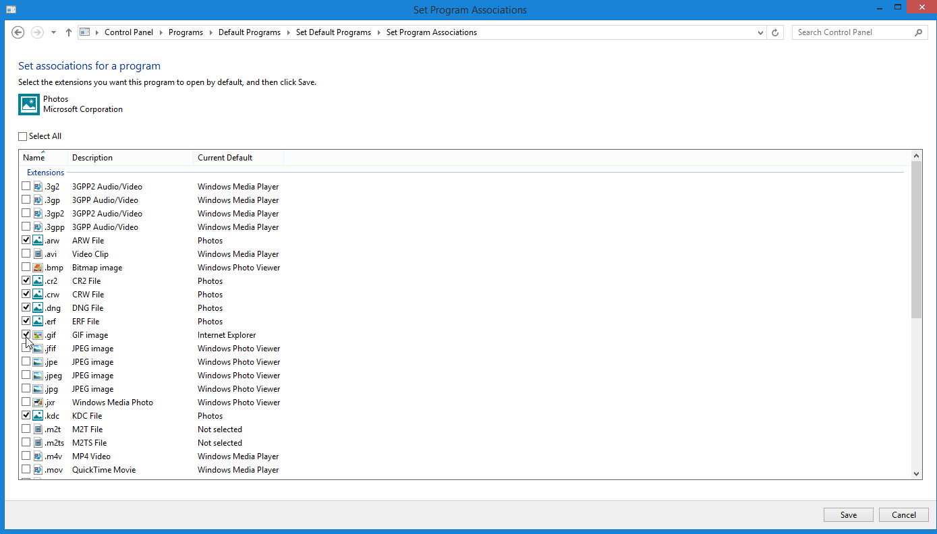Tick the .bmp extension checkbox
Viewport: 937px width, 534px height.
26,267
